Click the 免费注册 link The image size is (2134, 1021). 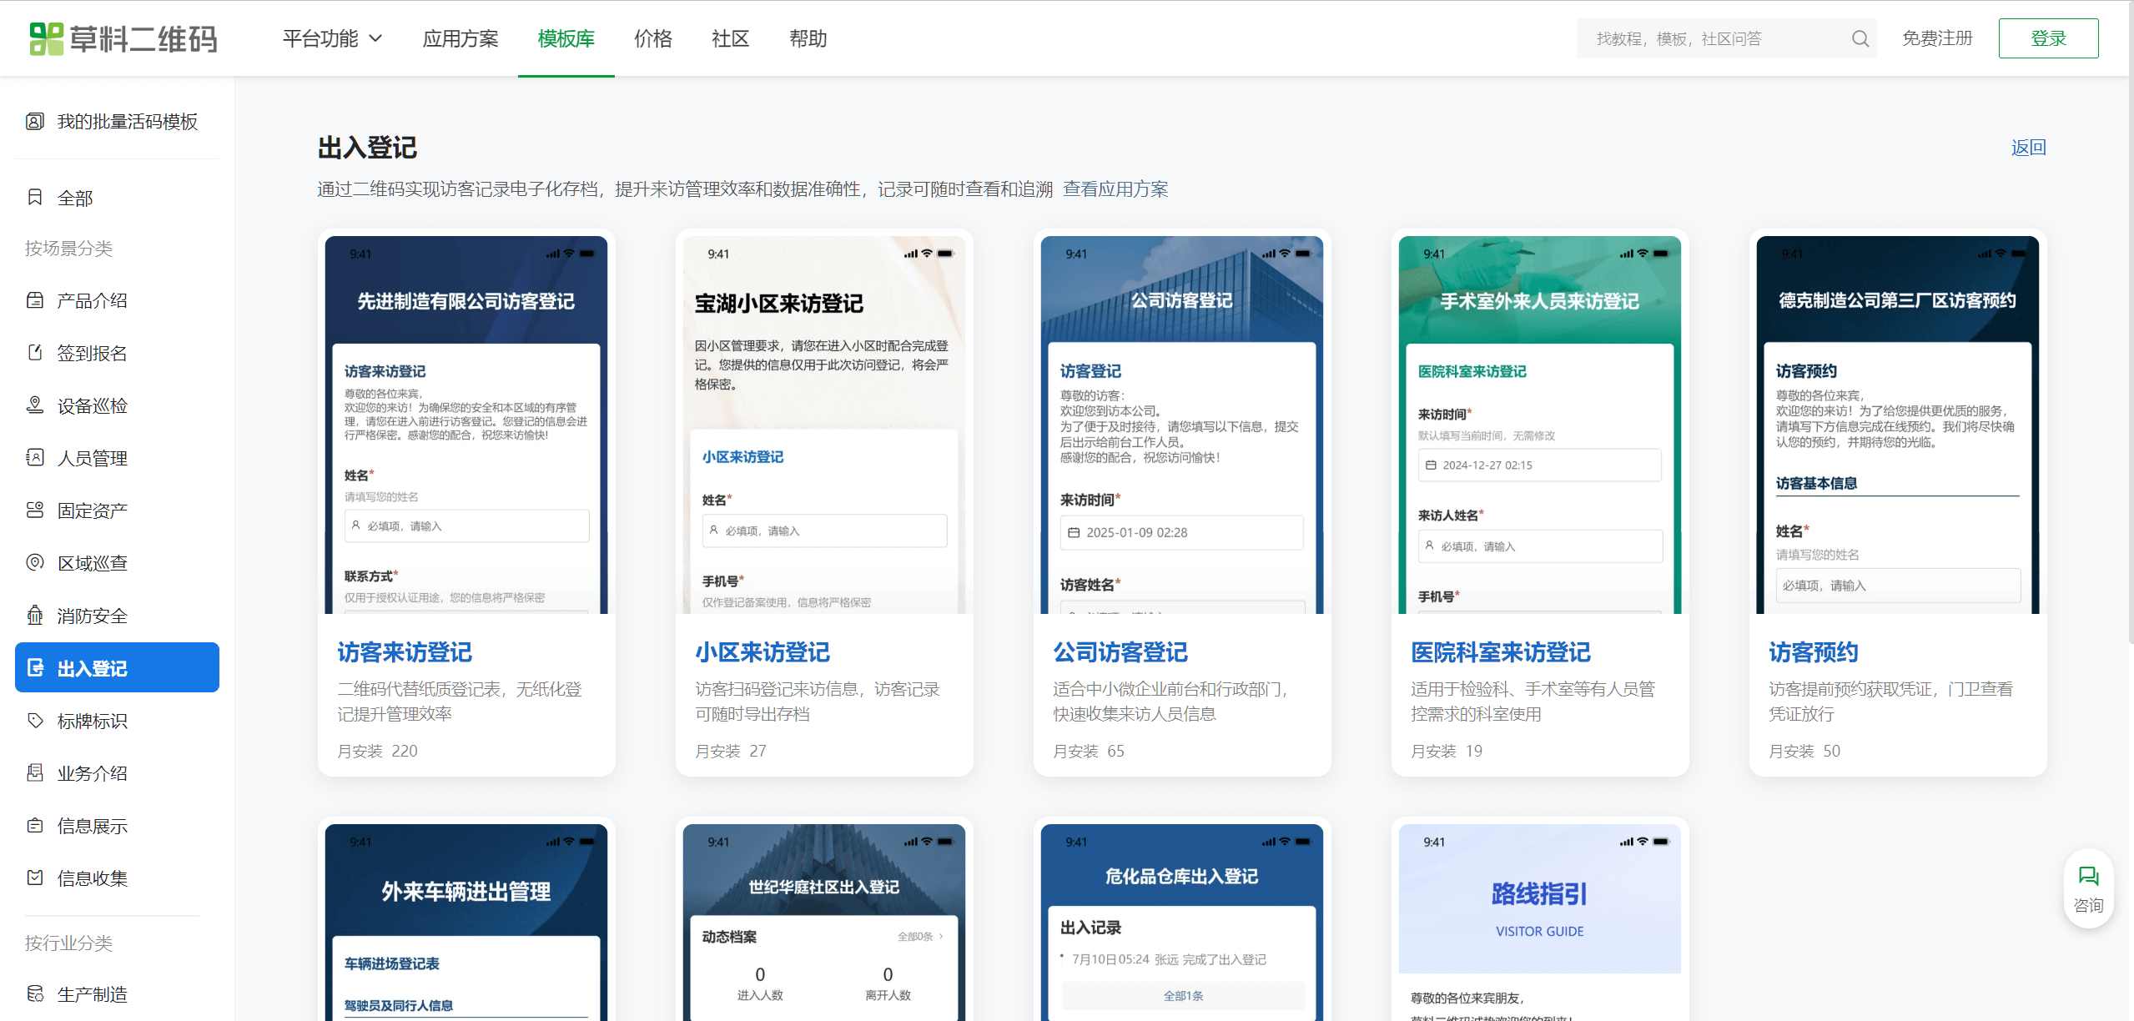click(1936, 38)
